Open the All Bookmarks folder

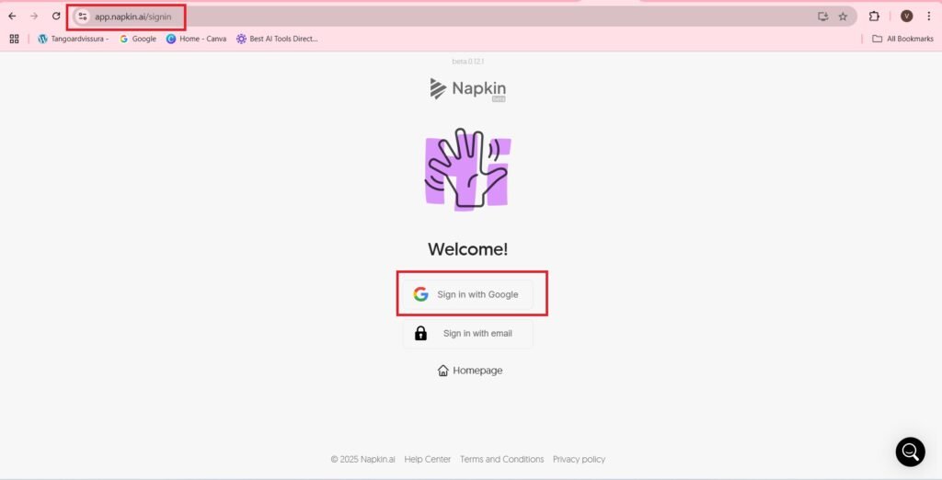pos(903,39)
